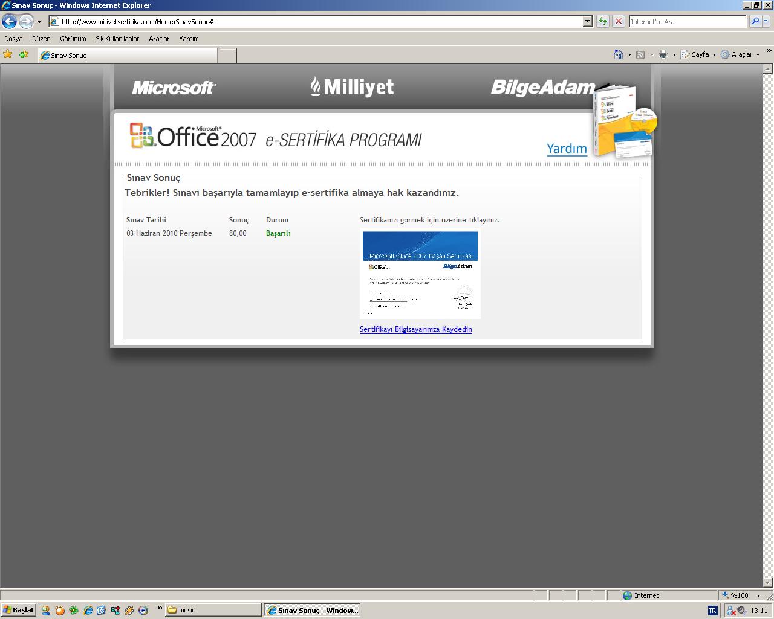Click the vertical scrollbar up arrow
This screenshot has height=619, width=774.
[769, 69]
